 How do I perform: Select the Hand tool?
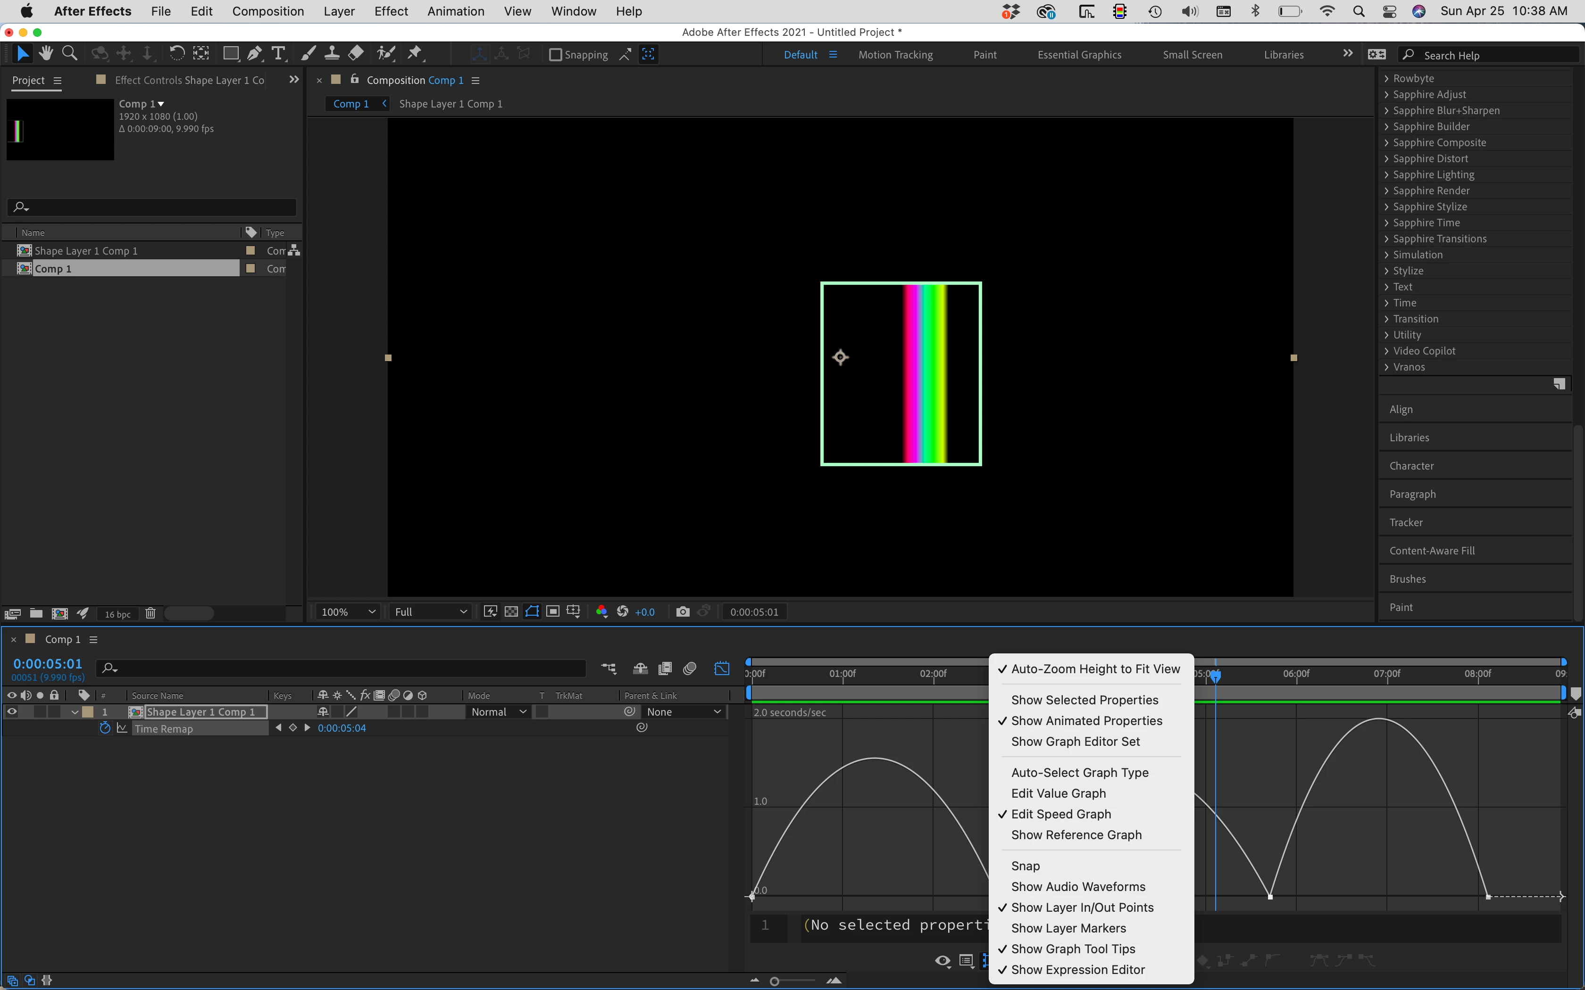click(46, 54)
